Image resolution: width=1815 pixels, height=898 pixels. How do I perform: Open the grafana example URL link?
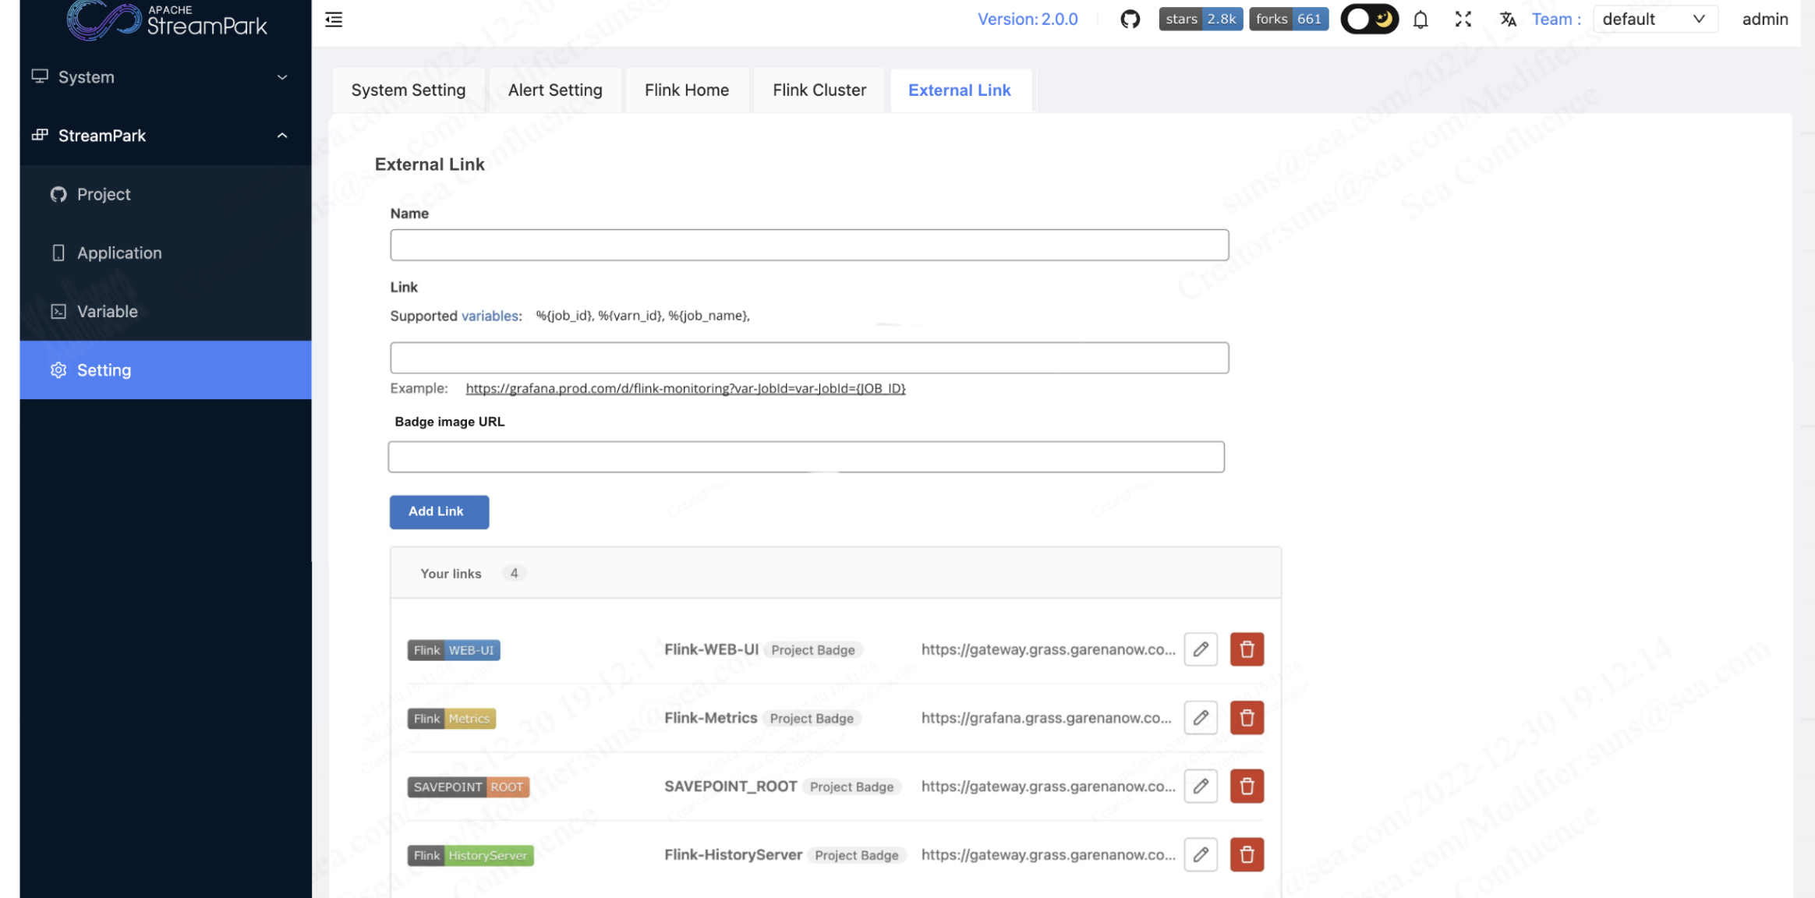pyautogui.click(x=685, y=388)
